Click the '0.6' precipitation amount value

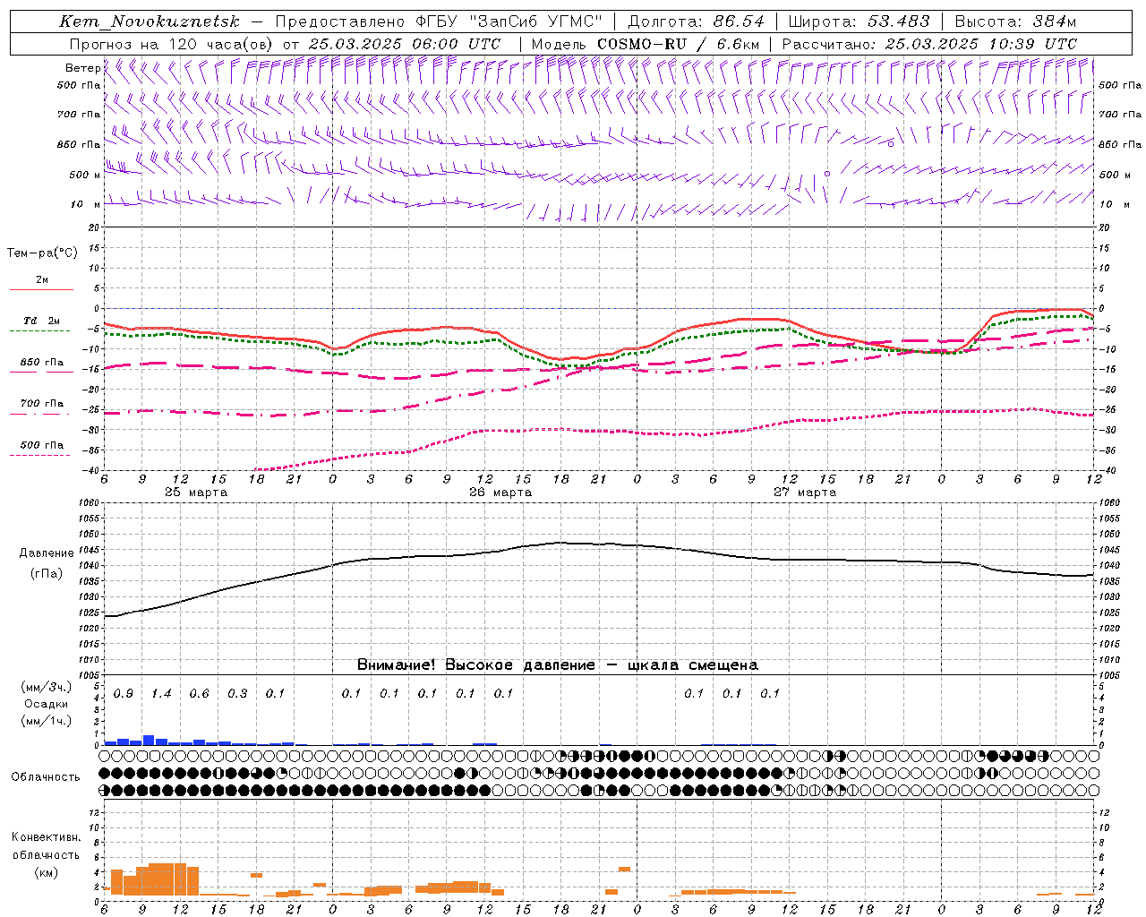199,693
